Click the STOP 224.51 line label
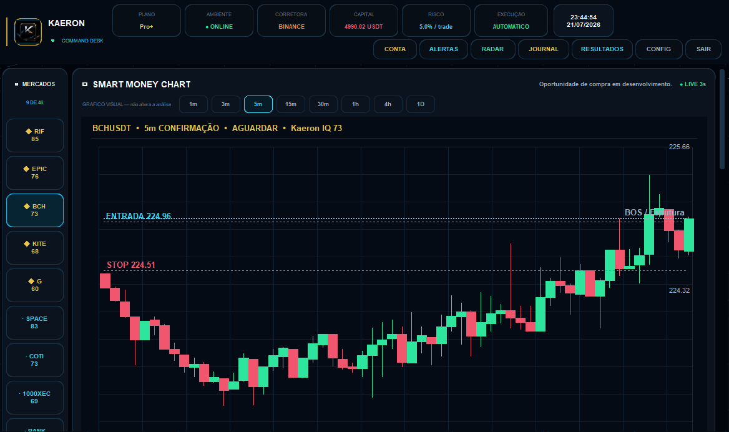 130,265
